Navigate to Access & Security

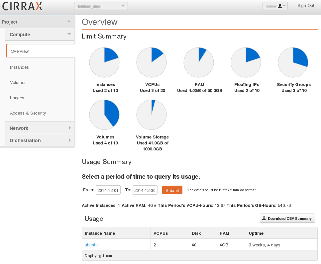(28, 113)
